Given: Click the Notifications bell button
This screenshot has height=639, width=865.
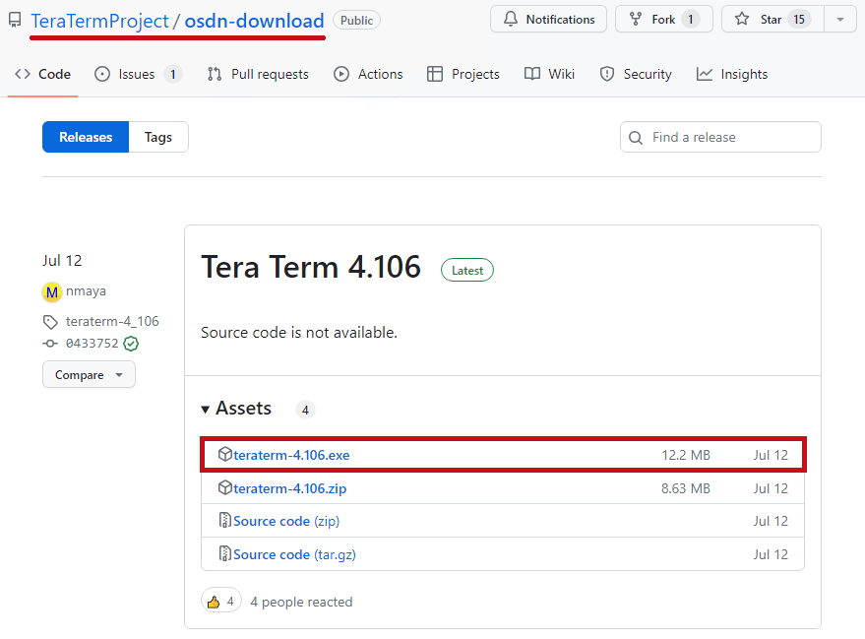Looking at the screenshot, I should coord(548,20).
